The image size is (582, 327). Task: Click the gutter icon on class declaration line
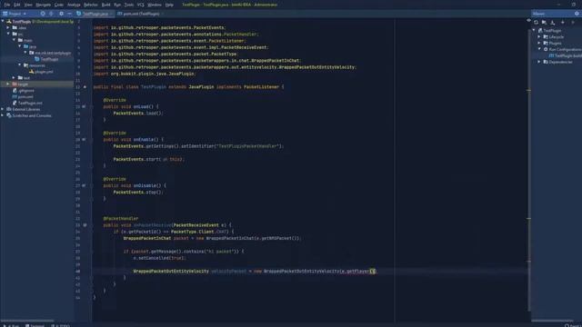tap(85, 87)
